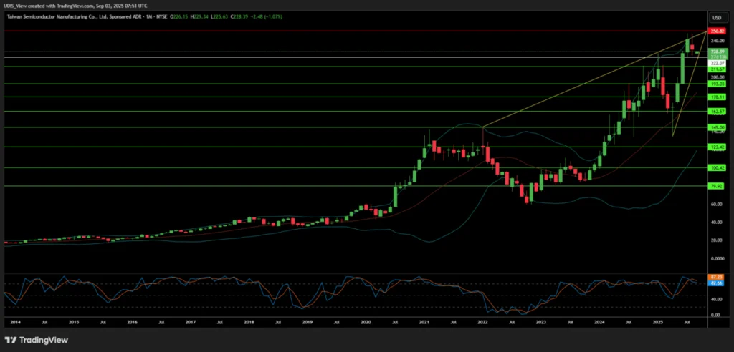Click the 2019 label on time axis
This screenshot has width=734, height=352.
(307, 323)
